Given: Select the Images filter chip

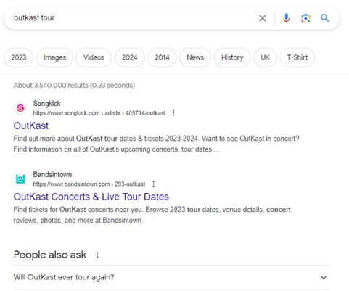Looking at the screenshot, I should click(54, 57).
